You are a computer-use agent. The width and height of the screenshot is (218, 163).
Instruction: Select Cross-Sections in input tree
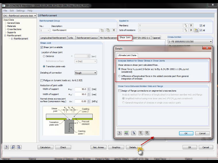14,29
